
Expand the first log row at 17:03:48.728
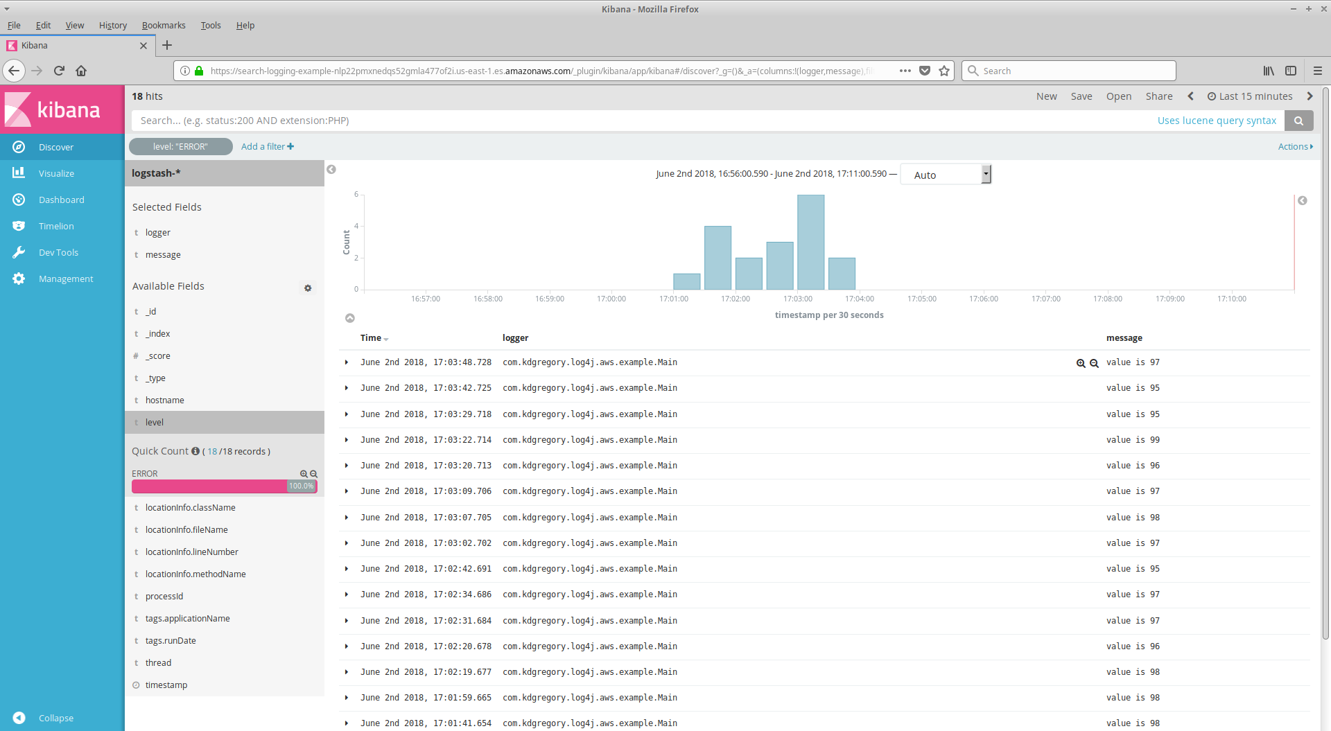pos(347,362)
